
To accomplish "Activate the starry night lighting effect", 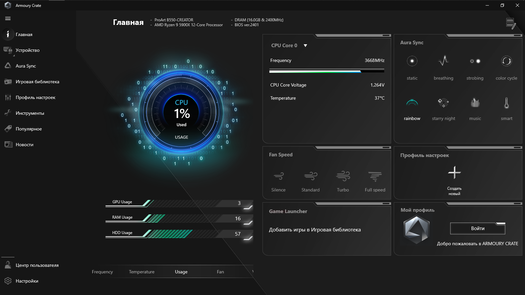I will click(443, 108).
